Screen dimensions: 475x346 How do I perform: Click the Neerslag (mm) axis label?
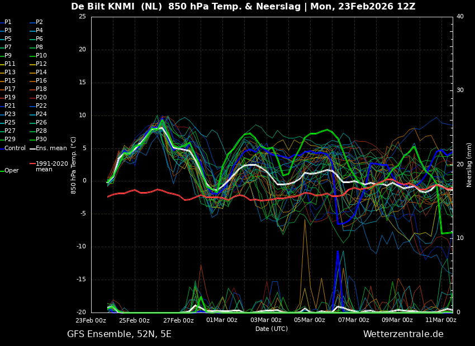(469, 165)
